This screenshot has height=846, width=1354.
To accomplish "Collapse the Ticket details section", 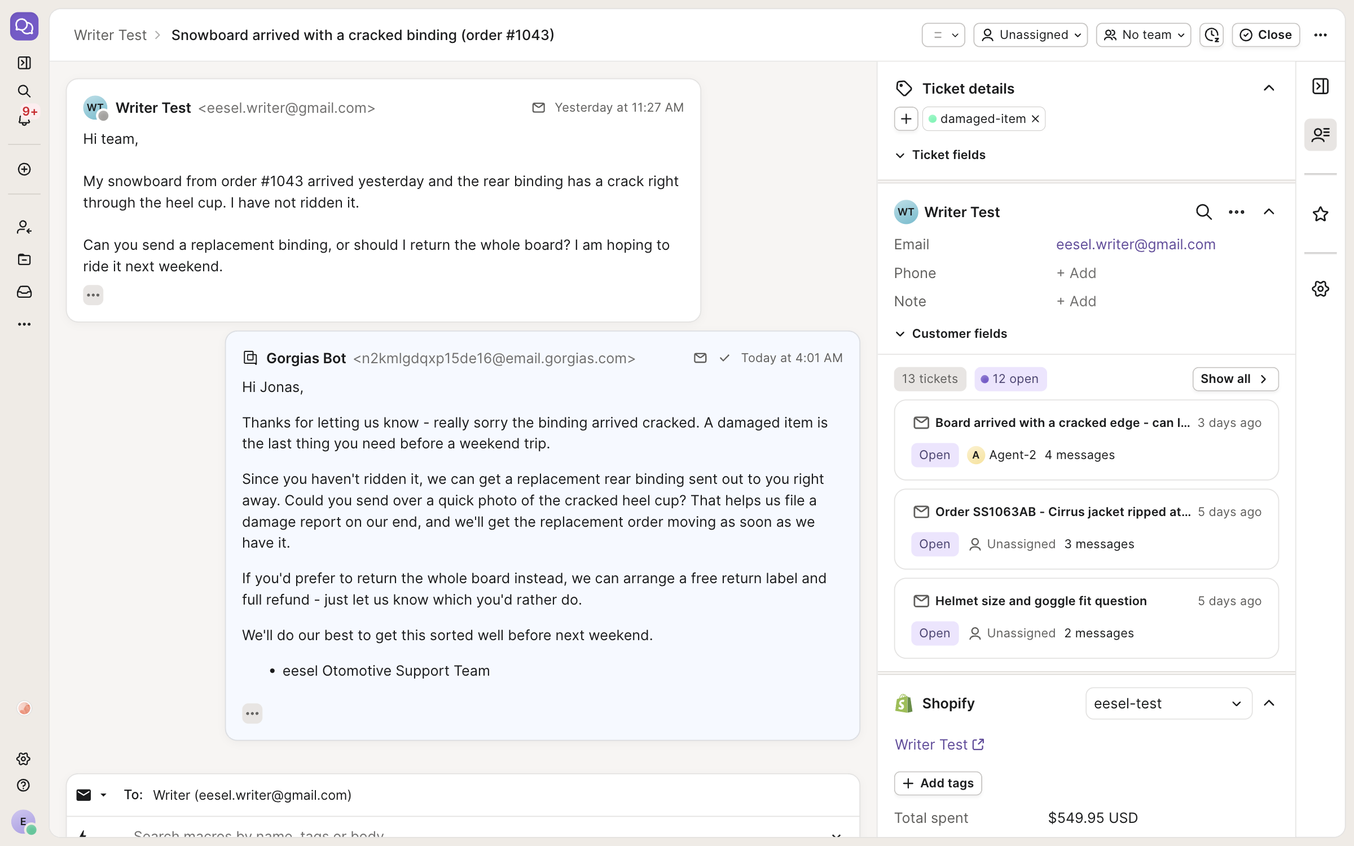I will coord(1268,88).
